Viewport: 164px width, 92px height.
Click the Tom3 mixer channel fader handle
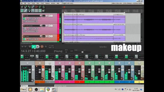[x=109, y=71]
